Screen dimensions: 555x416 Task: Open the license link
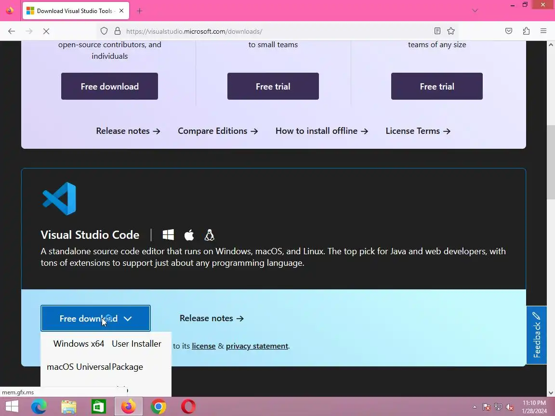(203, 346)
